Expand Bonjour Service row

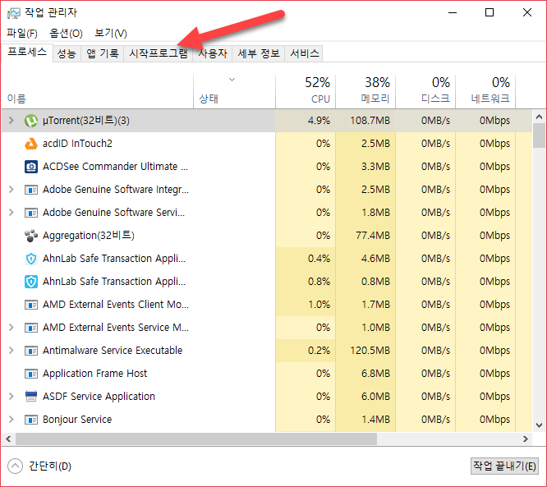coord(11,420)
